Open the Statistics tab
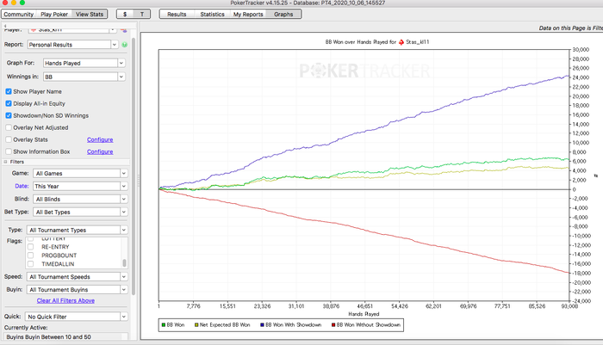The width and height of the screenshot is (603, 345). point(212,15)
